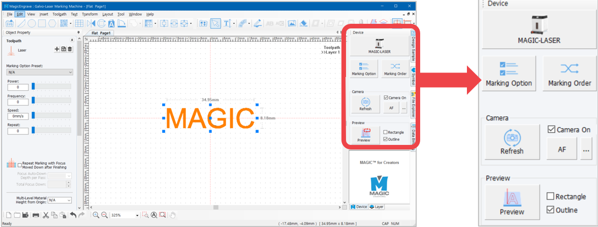
Task: Click the zoom-all magnifier with letter A
Action: (x=154, y=215)
